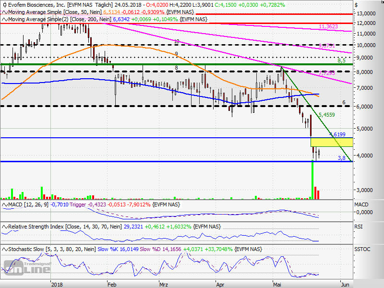Click the Jun label on date axis

(x=345, y=285)
